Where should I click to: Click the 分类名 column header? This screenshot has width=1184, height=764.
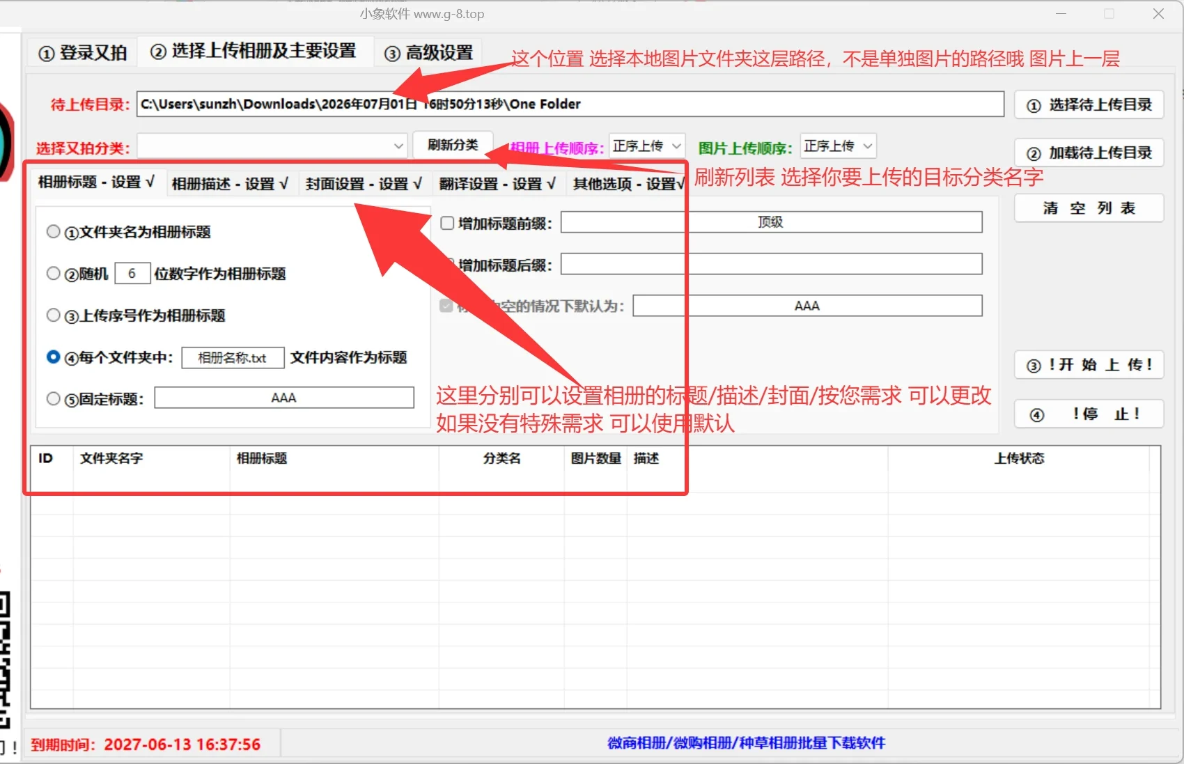501,458
